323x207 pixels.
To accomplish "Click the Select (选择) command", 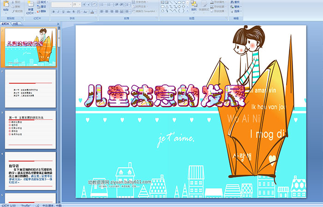I will [236, 11].
